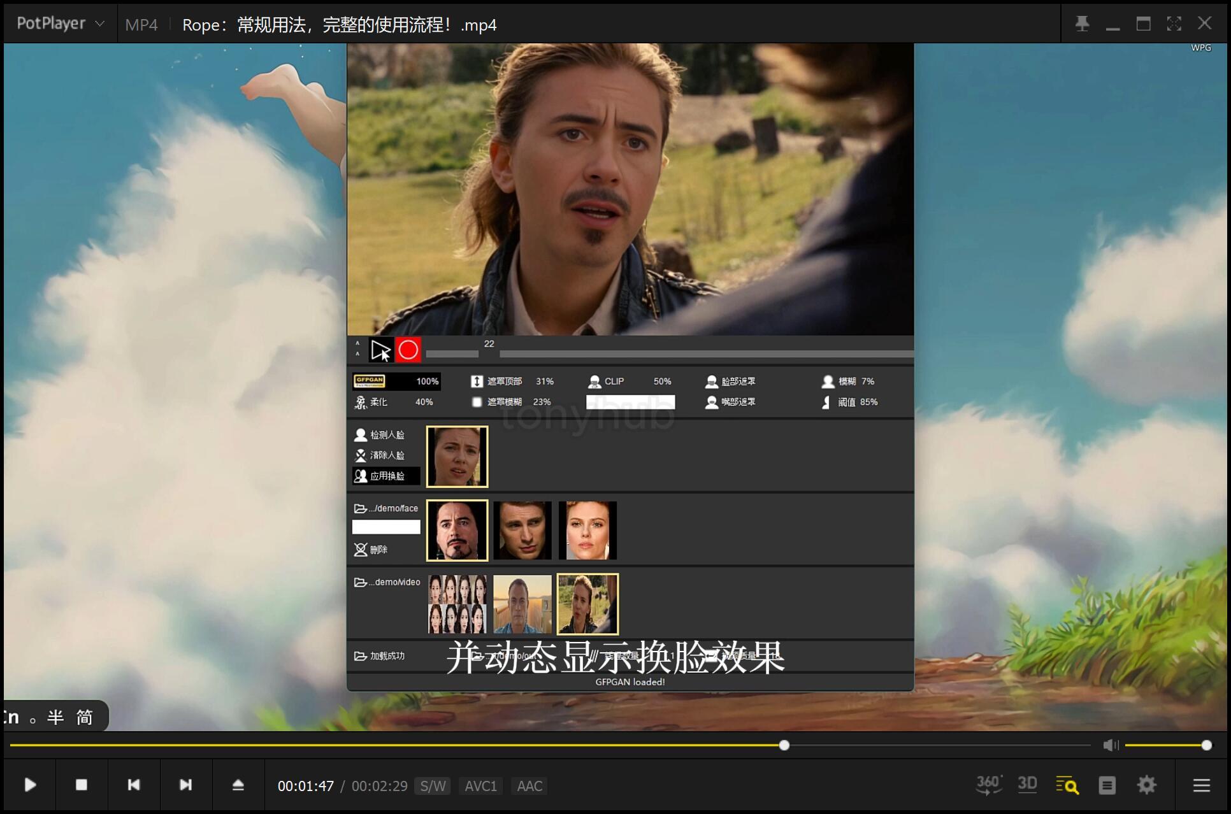Toggle fullscreen mode in the title bar
1231x814 pixels.
pos(1174,24)
